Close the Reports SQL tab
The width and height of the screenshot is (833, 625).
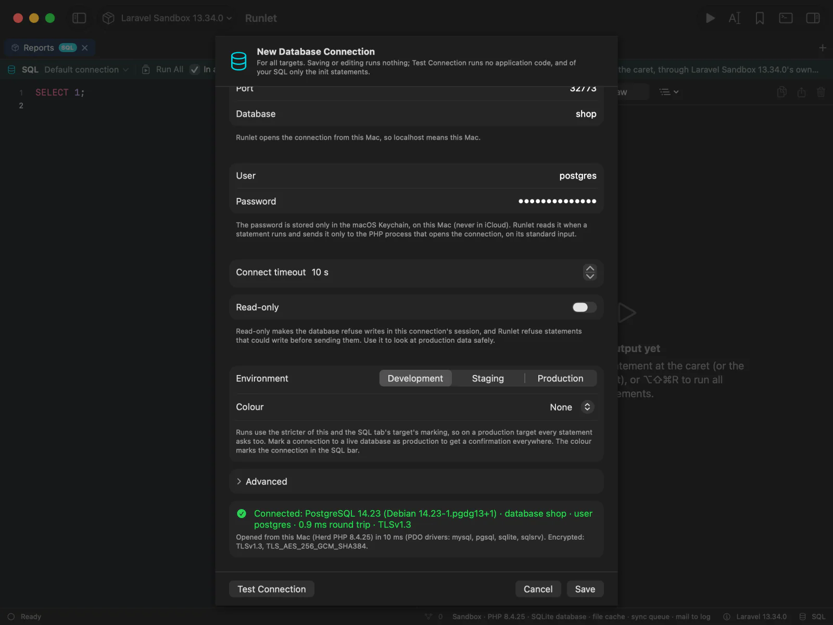pos(85,48)
